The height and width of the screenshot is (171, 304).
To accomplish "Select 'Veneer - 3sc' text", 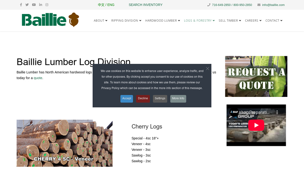I will [141, 150].
